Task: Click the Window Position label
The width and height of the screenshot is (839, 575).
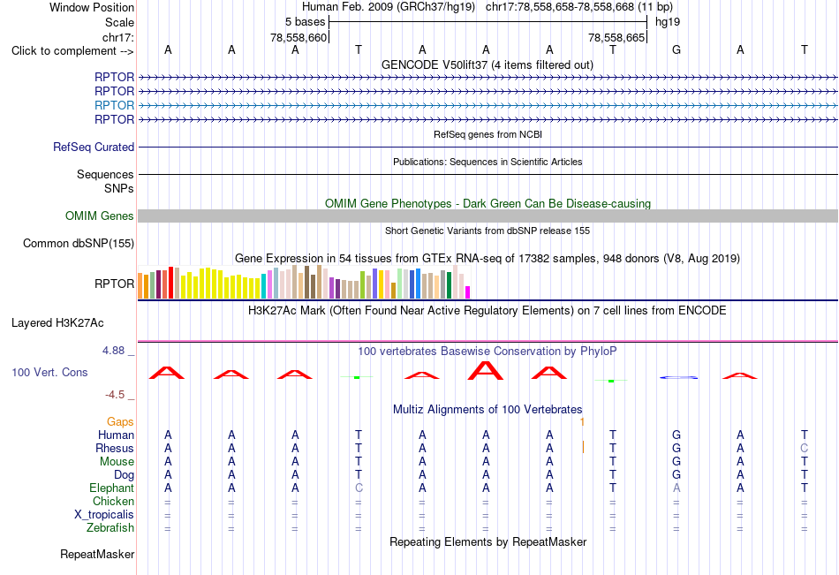Action: tap(92, 7)
